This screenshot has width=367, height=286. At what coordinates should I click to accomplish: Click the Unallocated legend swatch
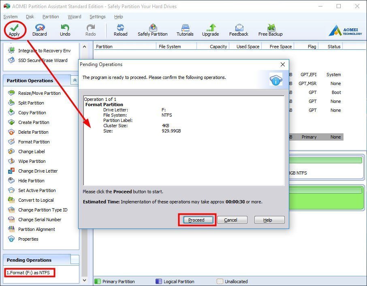click(220, 281)
